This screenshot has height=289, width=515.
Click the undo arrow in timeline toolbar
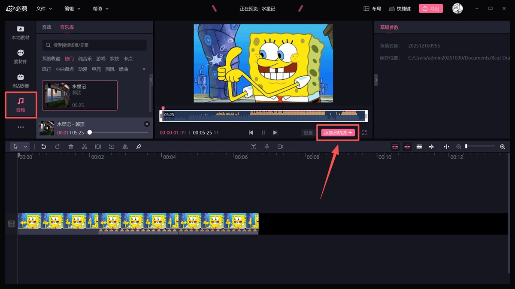pos(43,147)
